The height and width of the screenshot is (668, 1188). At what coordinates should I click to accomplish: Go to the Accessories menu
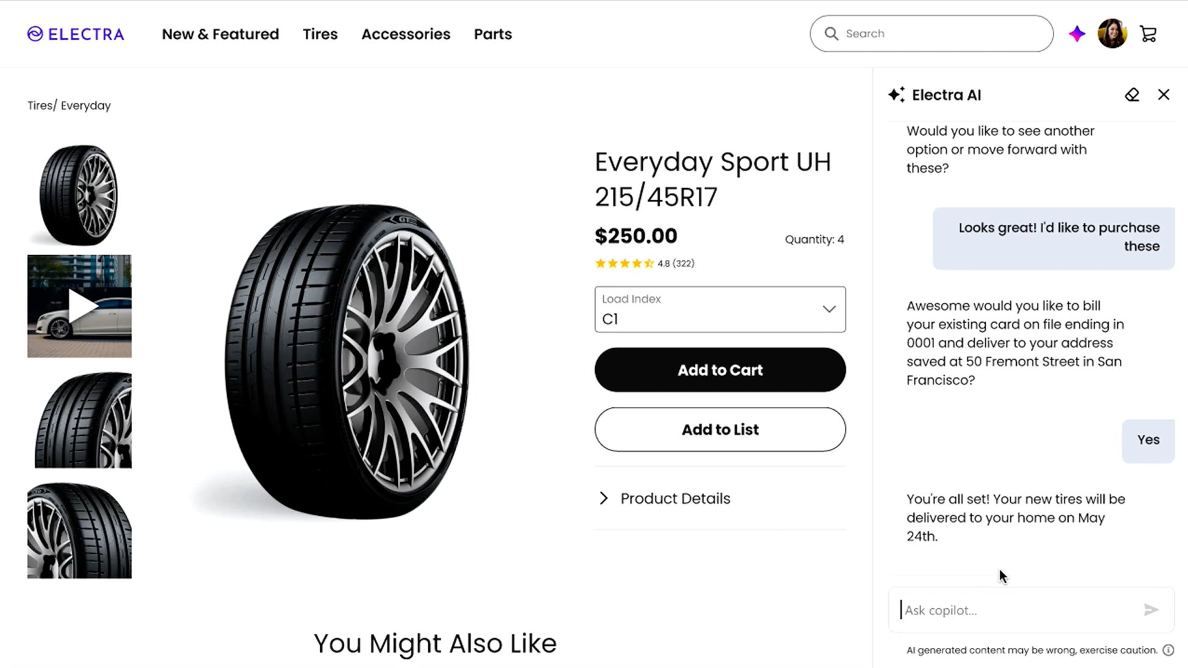(x=405, y=34)
